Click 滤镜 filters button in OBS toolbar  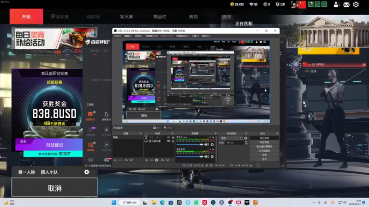pyautogui.click(x=167, y=128)
